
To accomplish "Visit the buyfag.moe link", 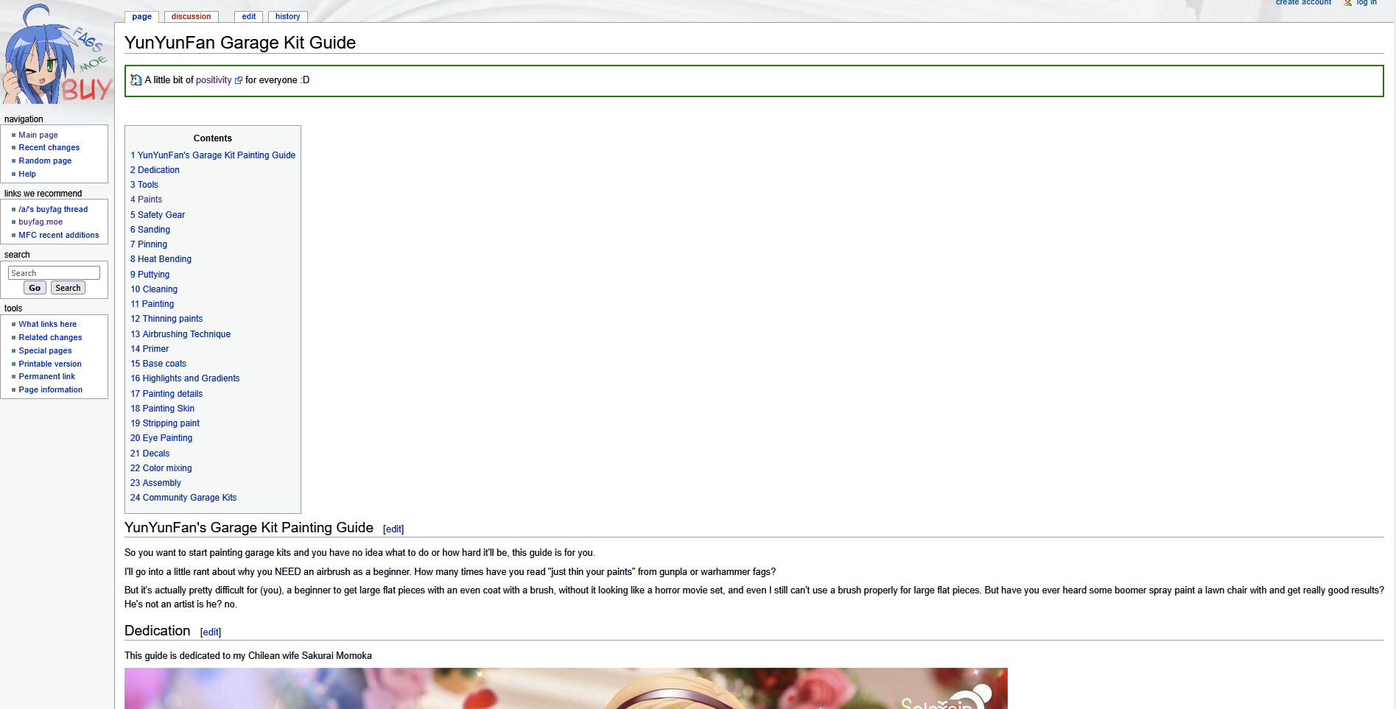I will coord(41,222).
